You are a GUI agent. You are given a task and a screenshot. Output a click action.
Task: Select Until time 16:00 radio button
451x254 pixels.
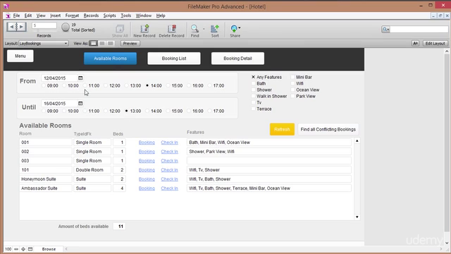tap(189, 111)
